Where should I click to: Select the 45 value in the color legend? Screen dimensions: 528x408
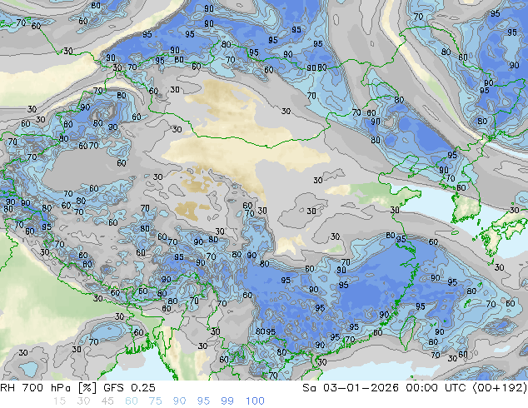click(107, 401)
